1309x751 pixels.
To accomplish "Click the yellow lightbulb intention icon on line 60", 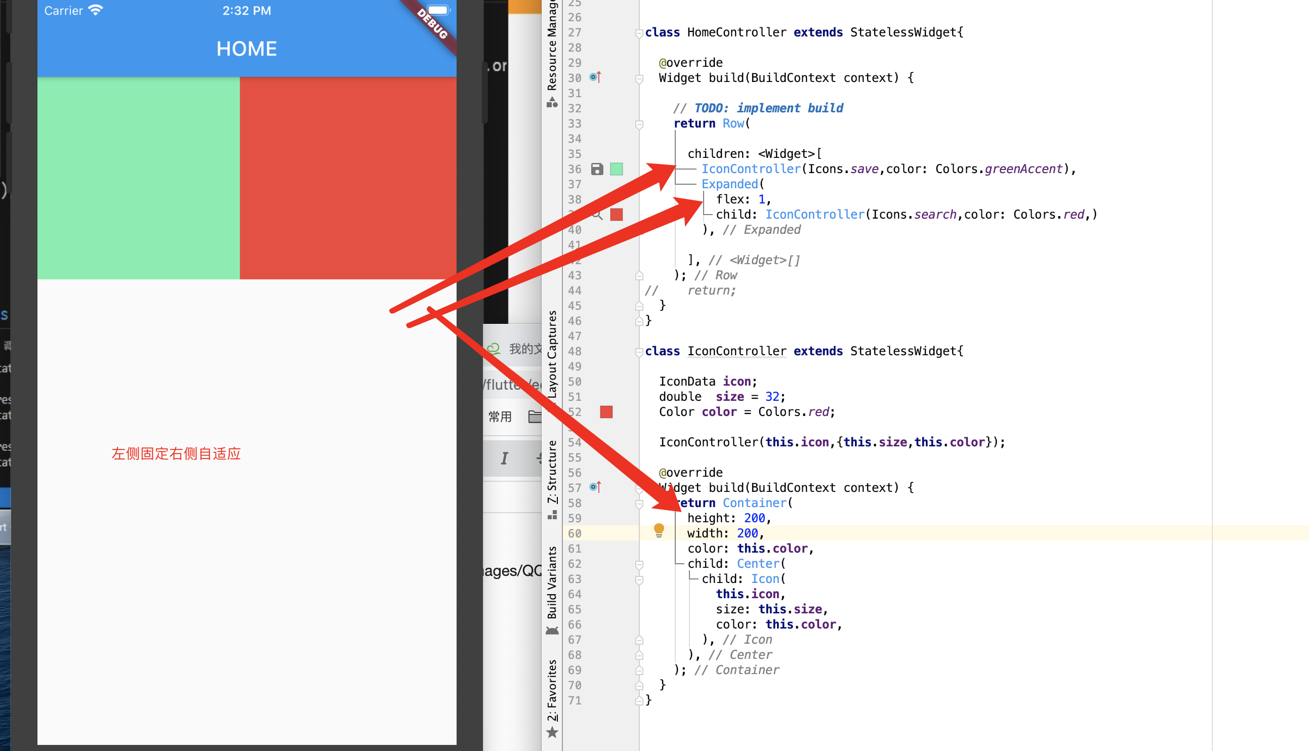I will [659, 530].
